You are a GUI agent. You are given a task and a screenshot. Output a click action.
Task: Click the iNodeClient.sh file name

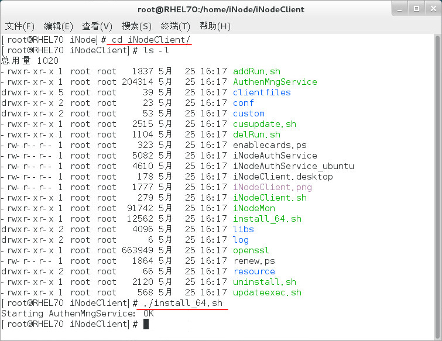tap(270, 198)
